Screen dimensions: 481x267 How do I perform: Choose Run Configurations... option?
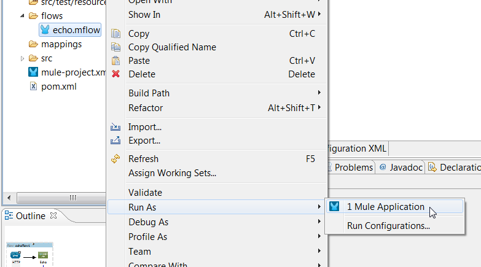[x=388, y=226]
